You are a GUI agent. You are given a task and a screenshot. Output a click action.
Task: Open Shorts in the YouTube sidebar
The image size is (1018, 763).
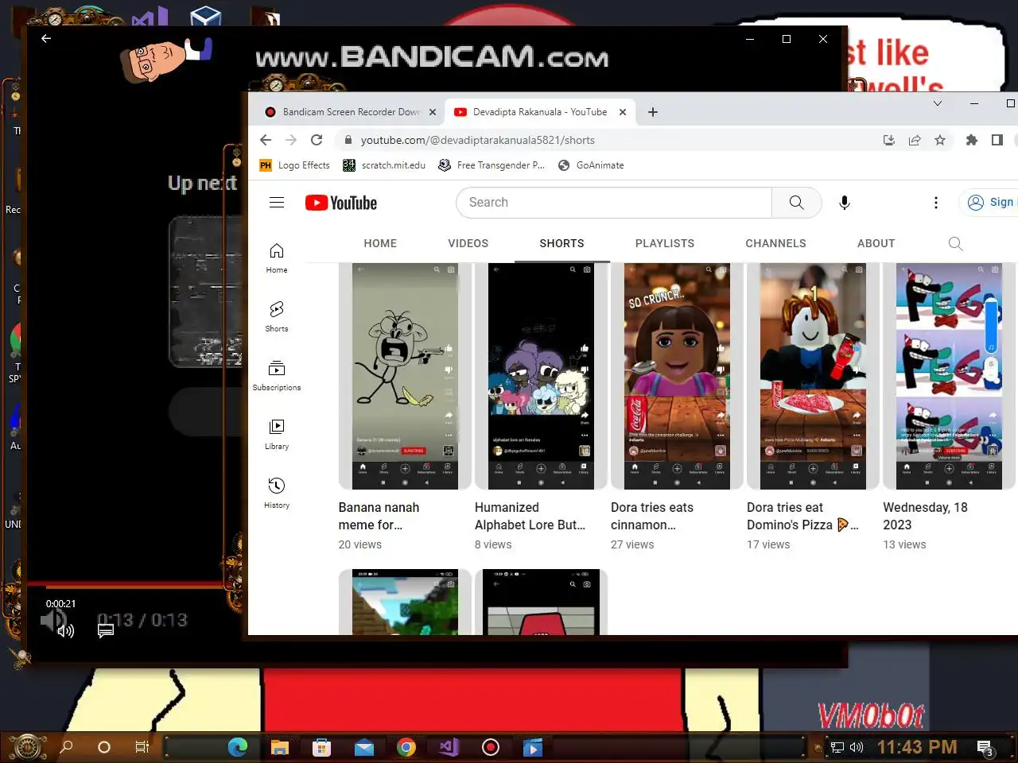[x=277, y=316]
